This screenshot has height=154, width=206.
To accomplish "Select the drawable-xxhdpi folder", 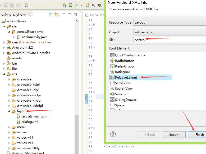I will tap(30, 106).
